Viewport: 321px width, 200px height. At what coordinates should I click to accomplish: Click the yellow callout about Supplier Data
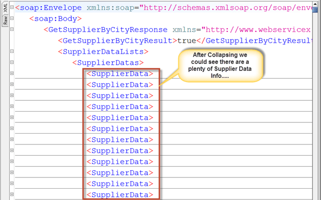(x=220, y=65)
